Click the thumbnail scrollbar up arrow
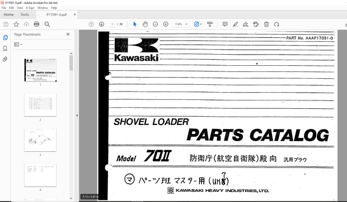 click(71, 54)
